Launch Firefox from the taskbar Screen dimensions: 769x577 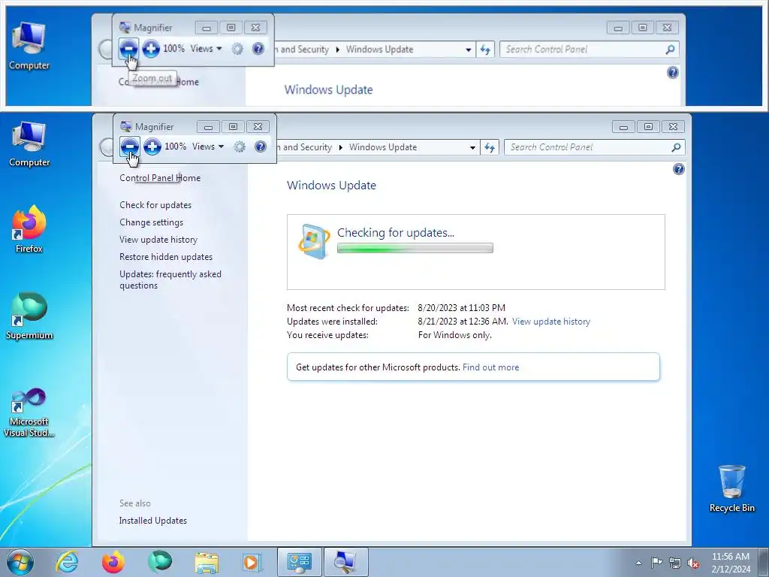[113, 562]
